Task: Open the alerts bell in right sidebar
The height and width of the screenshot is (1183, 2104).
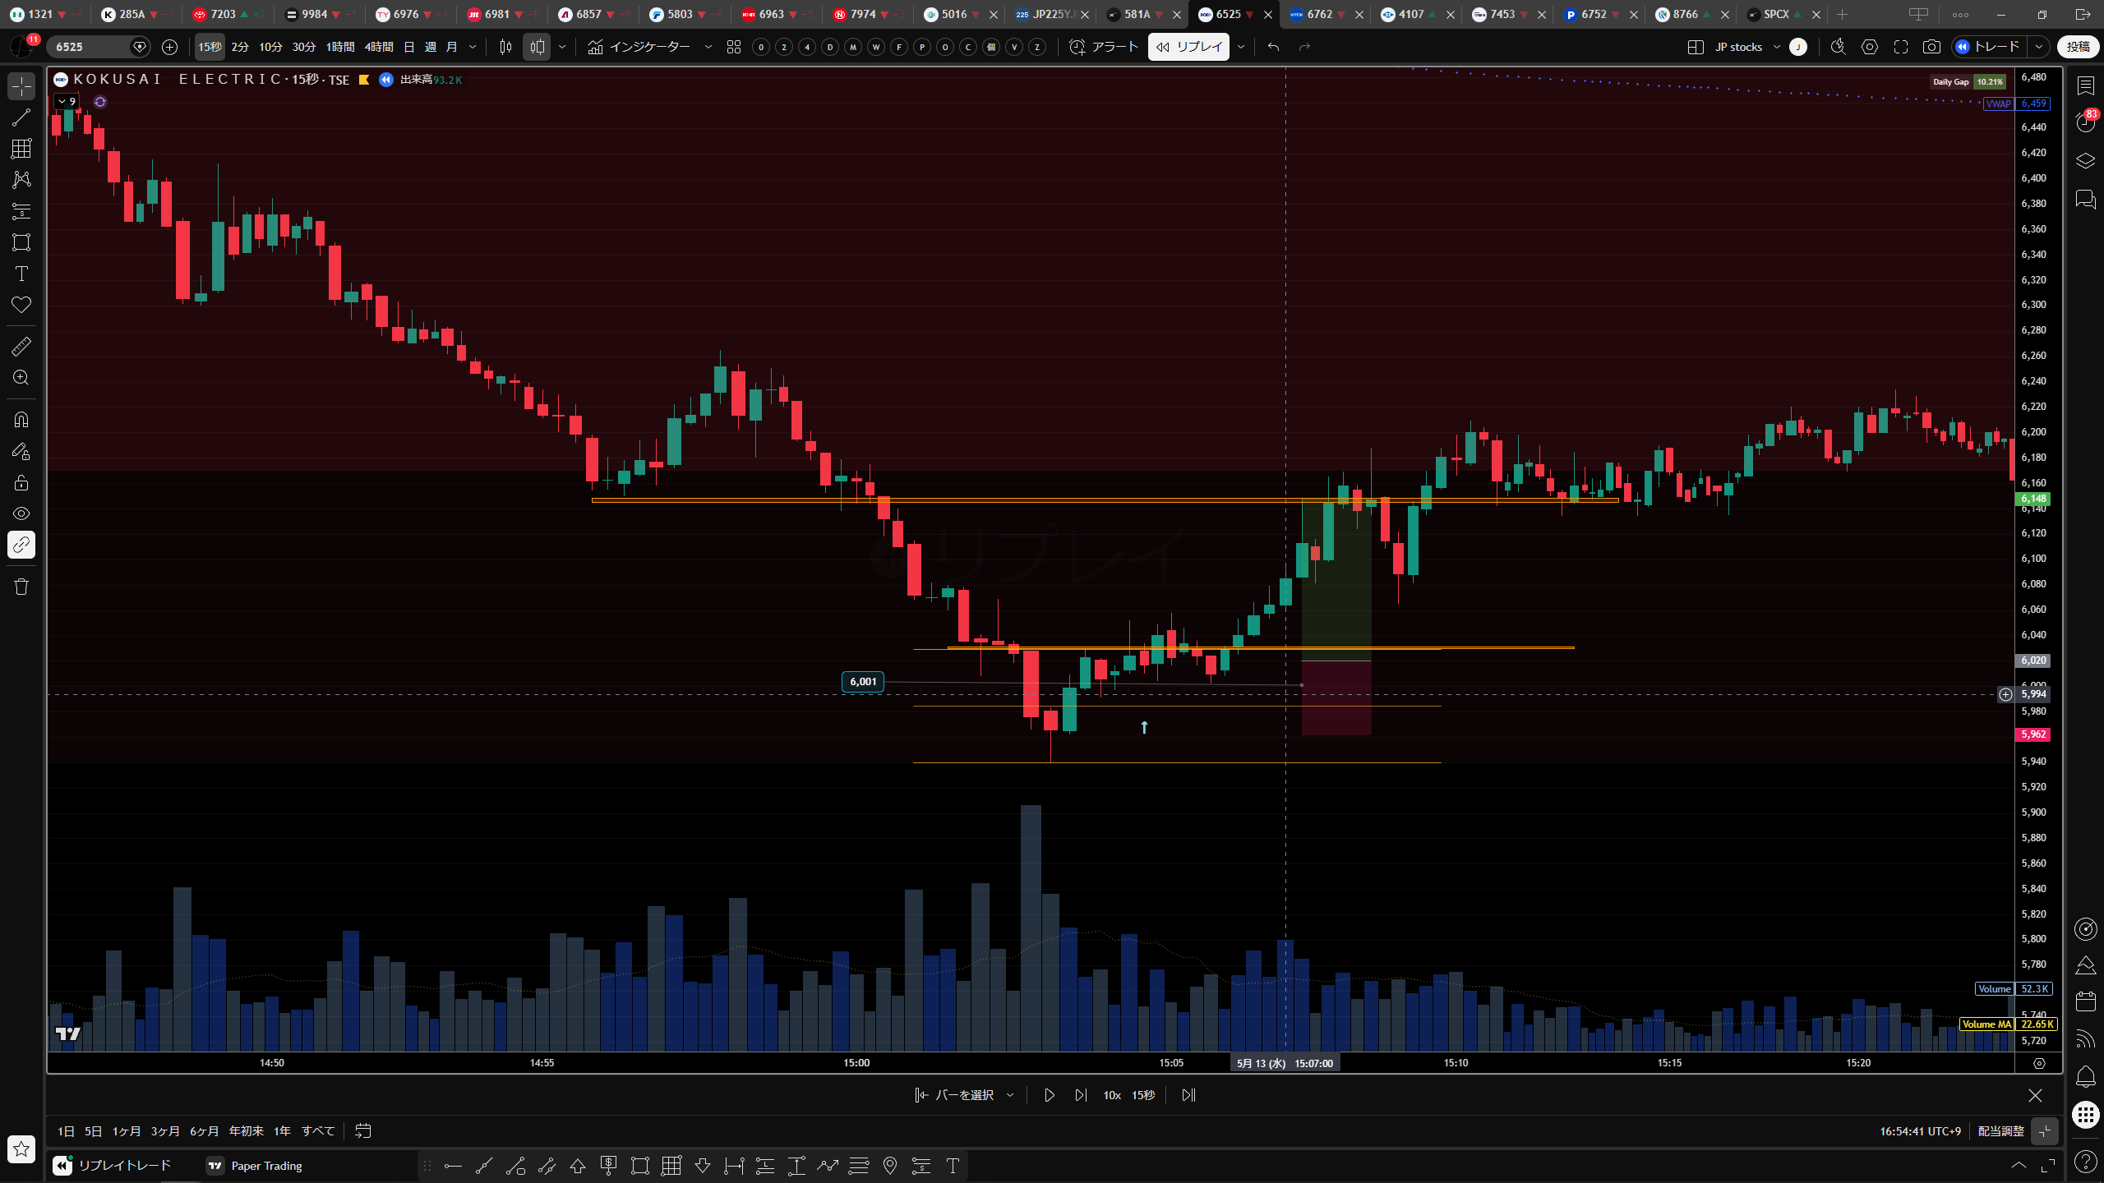Action: click(x=2086, y=1076)
